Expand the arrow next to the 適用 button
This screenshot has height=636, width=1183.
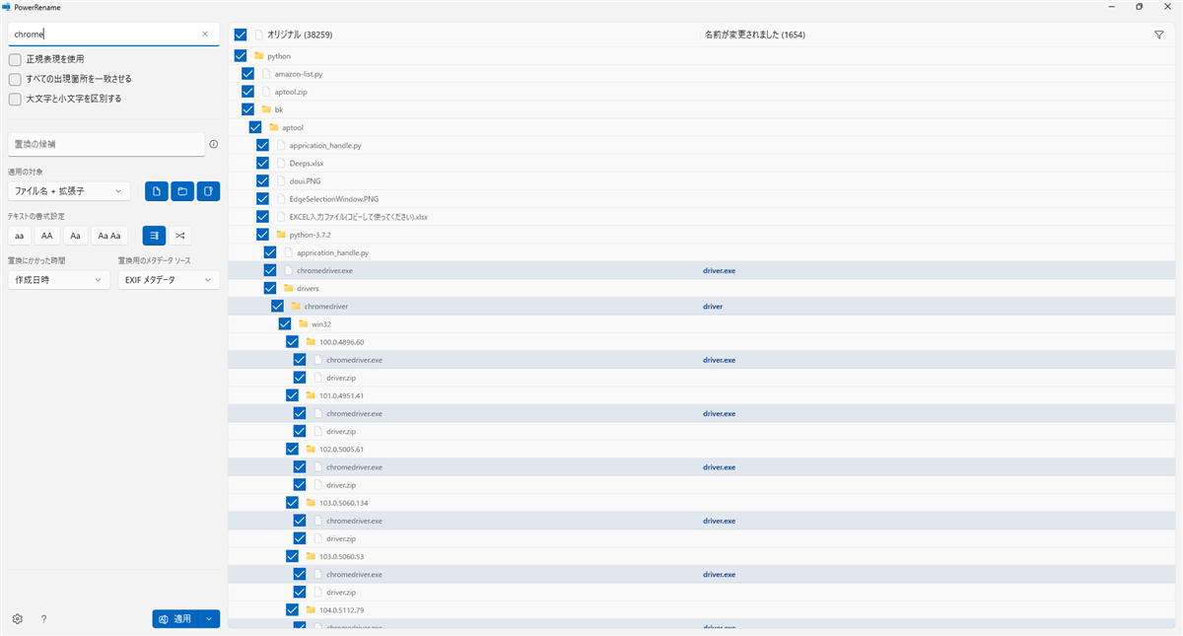click(209, 619)
